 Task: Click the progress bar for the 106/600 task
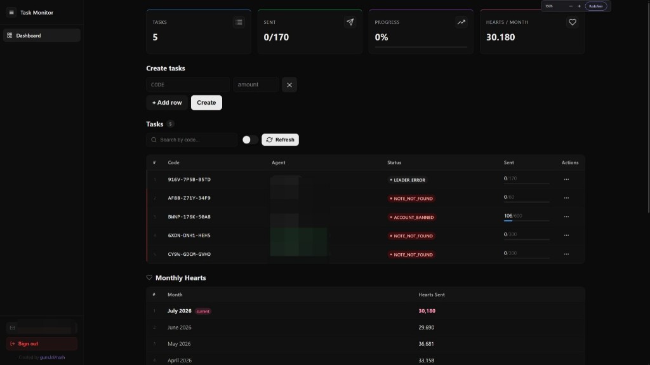coord(526,221)
